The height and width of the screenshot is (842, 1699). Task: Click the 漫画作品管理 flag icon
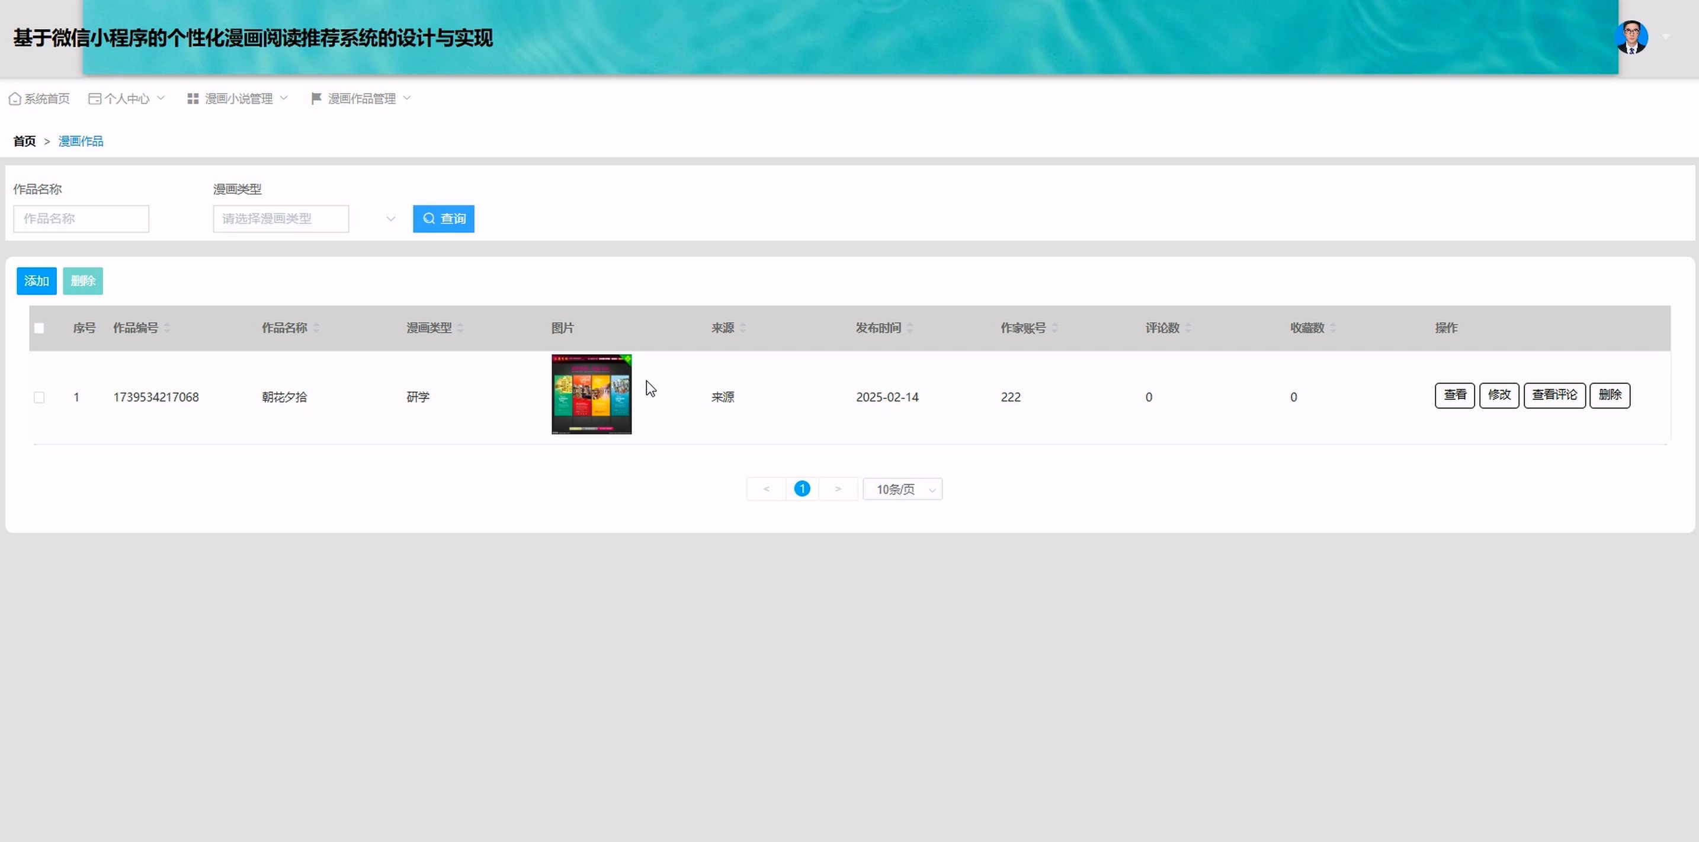[x=316, y=98]
